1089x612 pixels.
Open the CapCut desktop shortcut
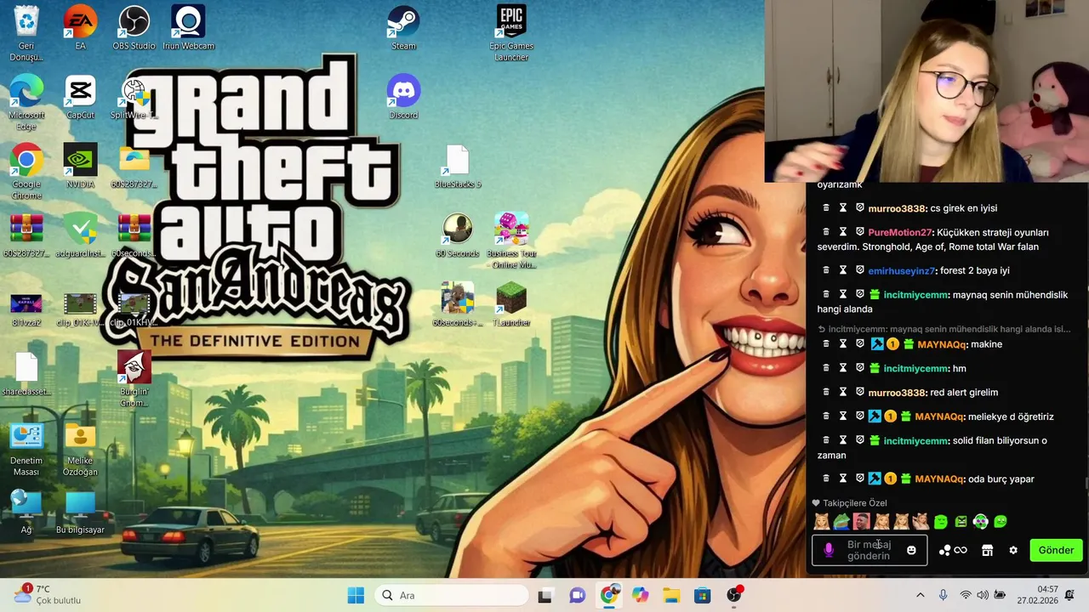(80, 96)
